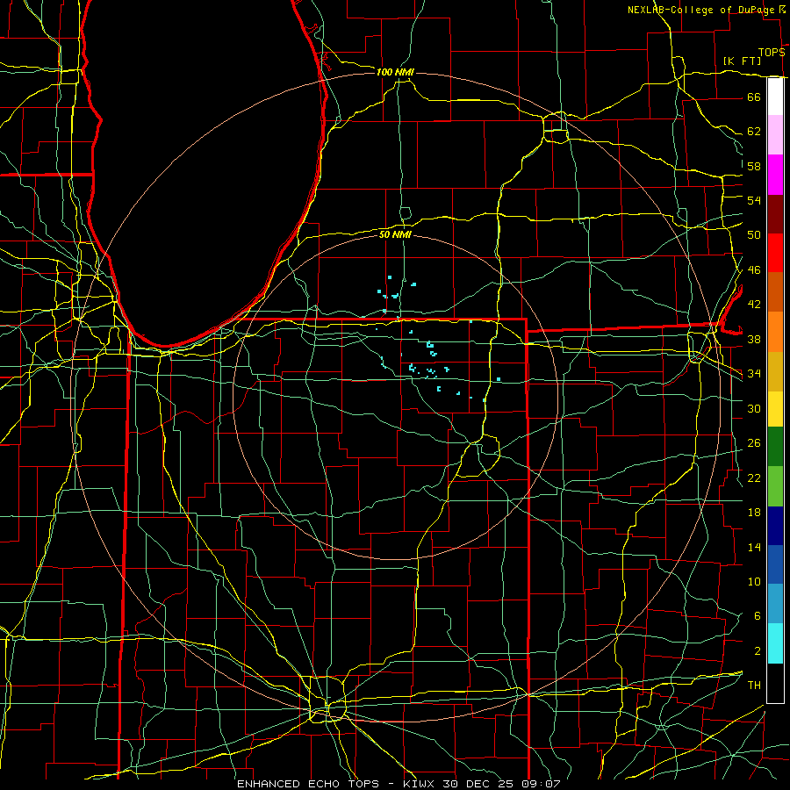Click the white swatch in tops legend
790x790 pixels.
(775, 97)
